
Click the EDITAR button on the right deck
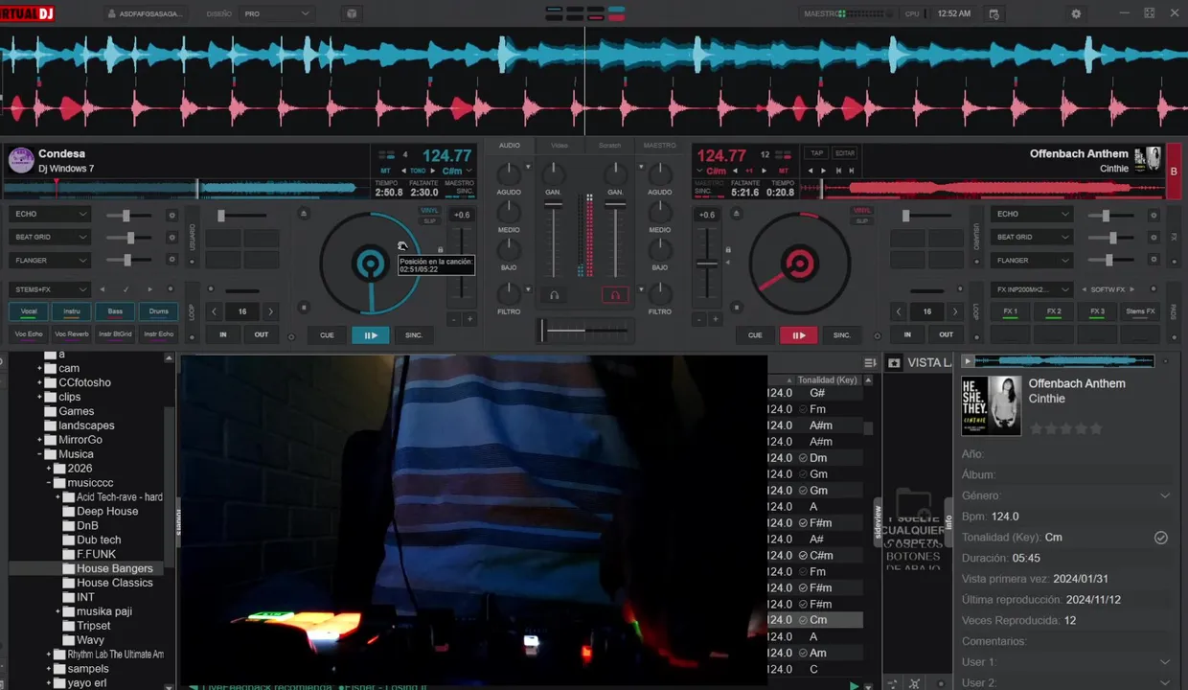pyautogui.click(x=844, y=153)
